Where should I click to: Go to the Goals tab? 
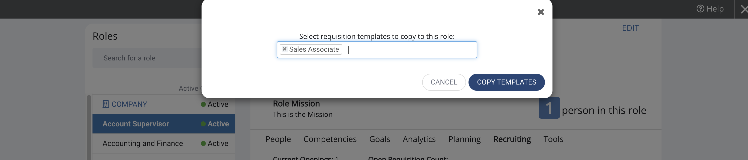[380, 139]
